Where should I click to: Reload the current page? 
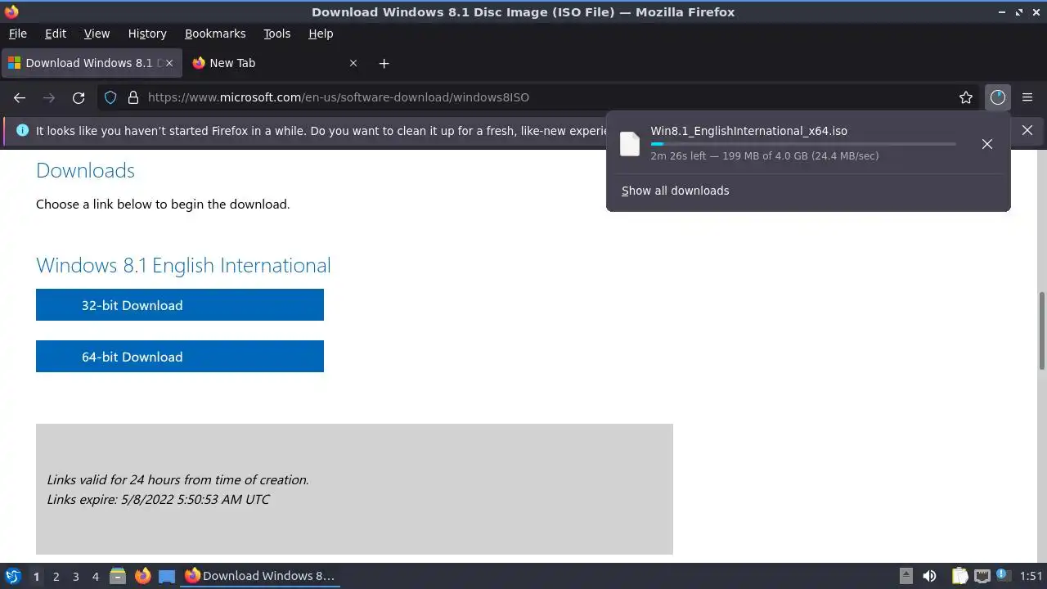coord(79,97)
